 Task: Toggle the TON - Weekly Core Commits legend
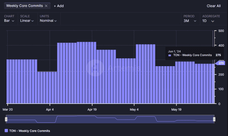27,131
